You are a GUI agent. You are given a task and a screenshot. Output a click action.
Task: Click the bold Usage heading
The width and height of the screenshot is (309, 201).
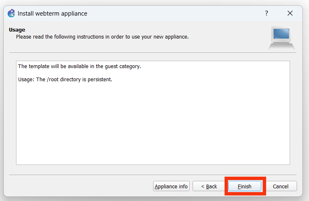(x=17, y=30)
